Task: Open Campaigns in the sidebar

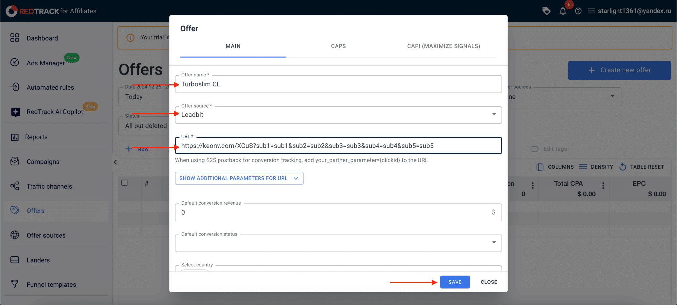Action: (x=43, y=162)
